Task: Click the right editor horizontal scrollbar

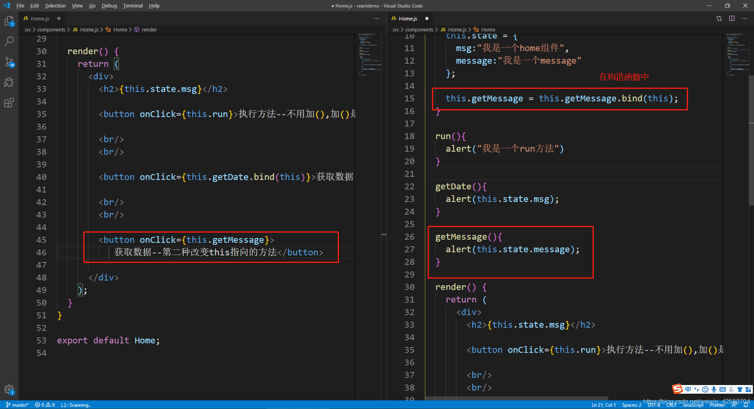Action: click(516, 398)
